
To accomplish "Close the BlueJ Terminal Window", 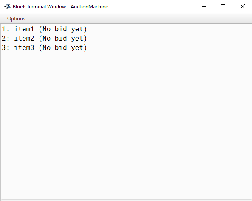I will pyautogui.click(x=243, y=6).
